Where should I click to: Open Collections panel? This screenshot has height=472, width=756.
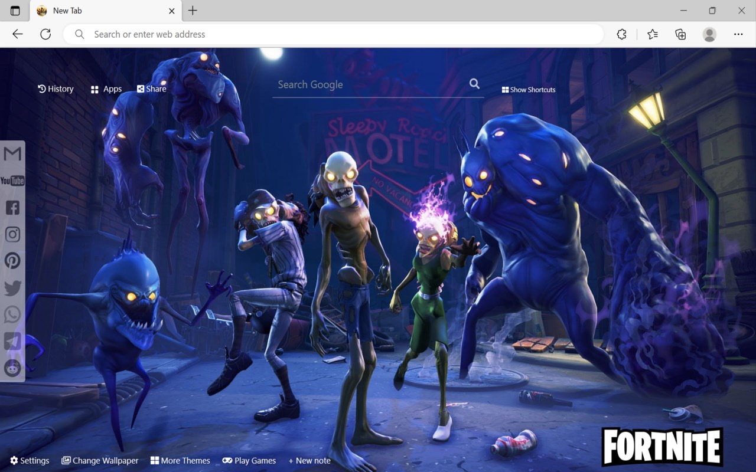[680, 34]
